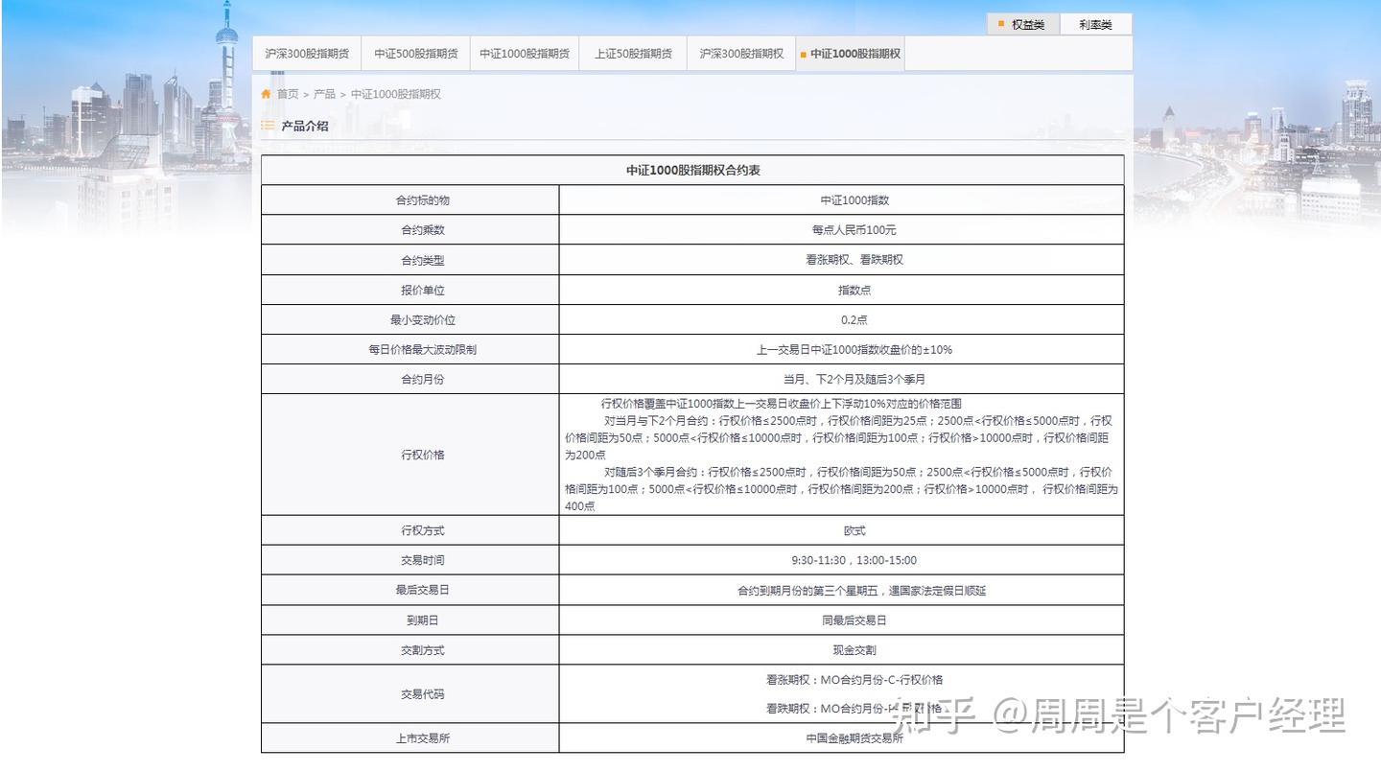Switch to the 上证50股指期货 tab
Screen dimensions: 1381x772
coord(632,54)
